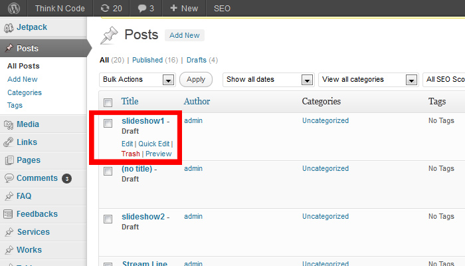Click the WordPress logo icon
This screenshot has width=465, height=266.
pyautogui.click(x=14, y=8)
